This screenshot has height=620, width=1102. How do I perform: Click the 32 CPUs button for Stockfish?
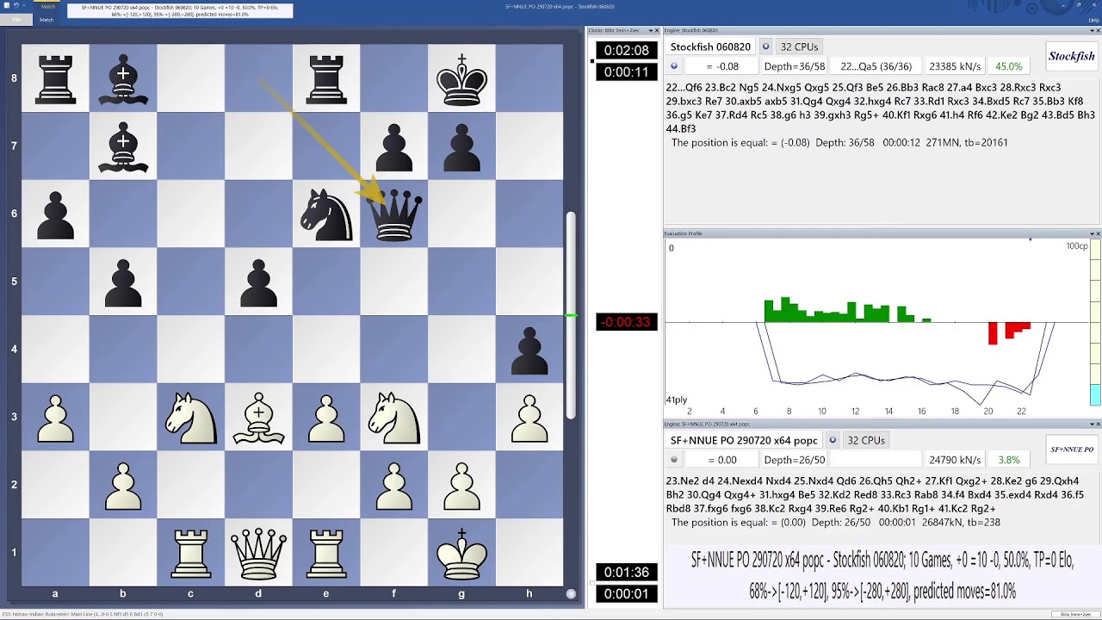tap(800, 46)
